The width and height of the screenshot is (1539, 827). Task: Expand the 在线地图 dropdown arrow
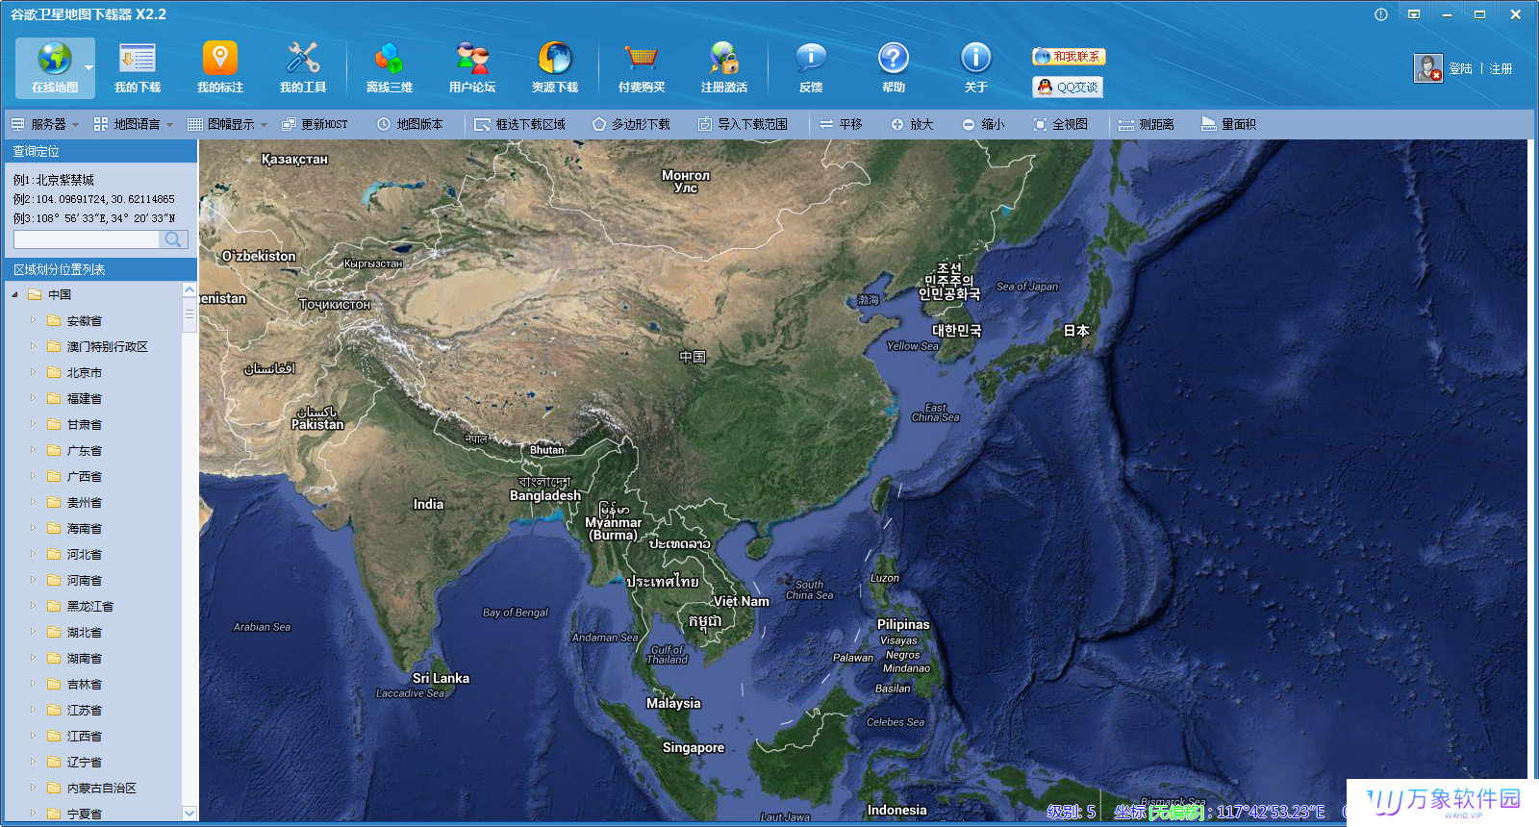[x=88, y=68]
